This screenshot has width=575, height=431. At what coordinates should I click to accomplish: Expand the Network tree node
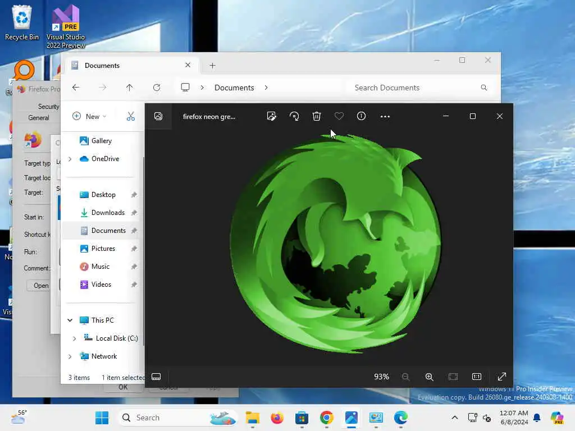[70, 356]
